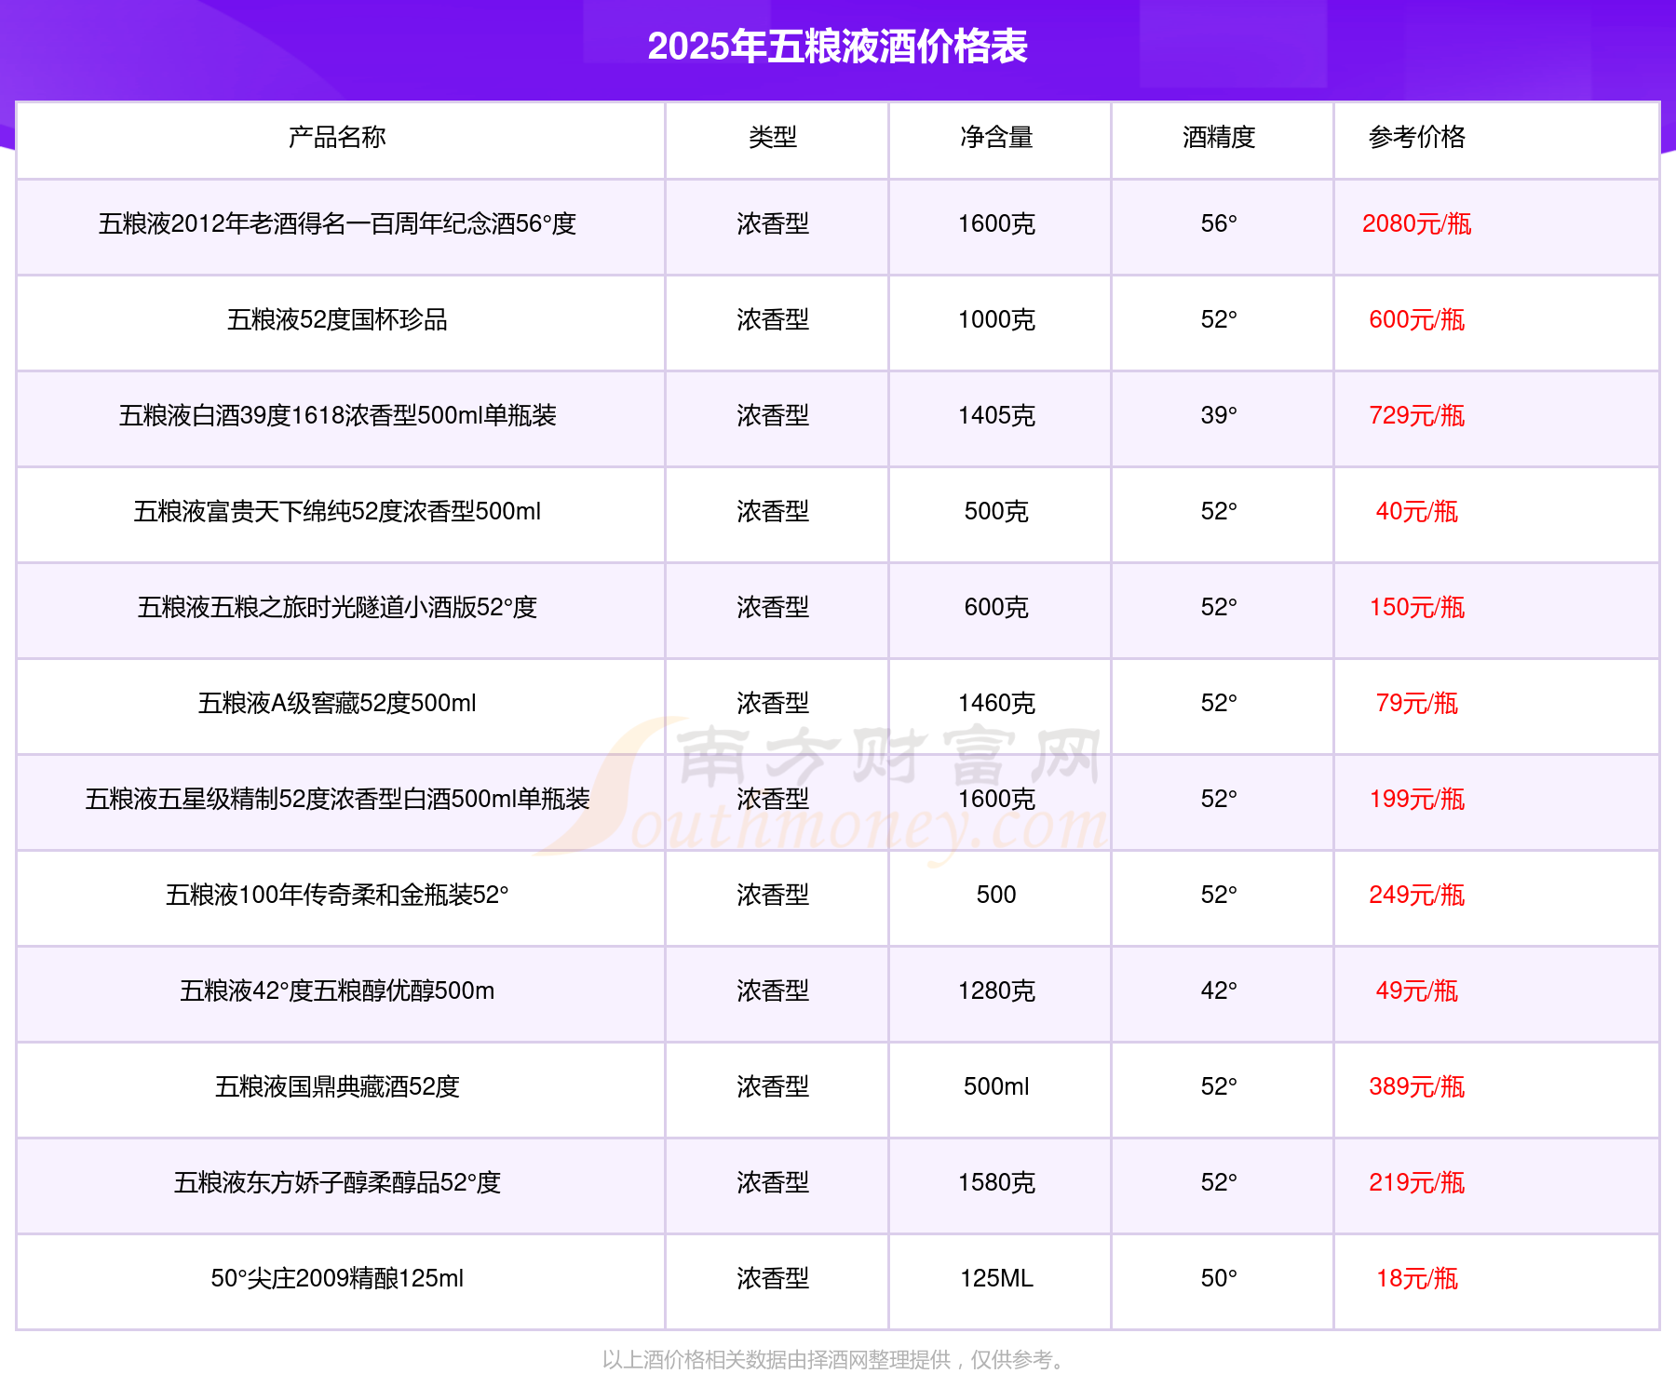The image size is (1676, 1374).
Task: Click the 199元/瓶 price
Action: [x=1416, y=800]
